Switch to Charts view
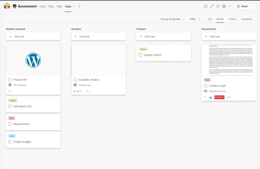260x169 pixels. 232,19
